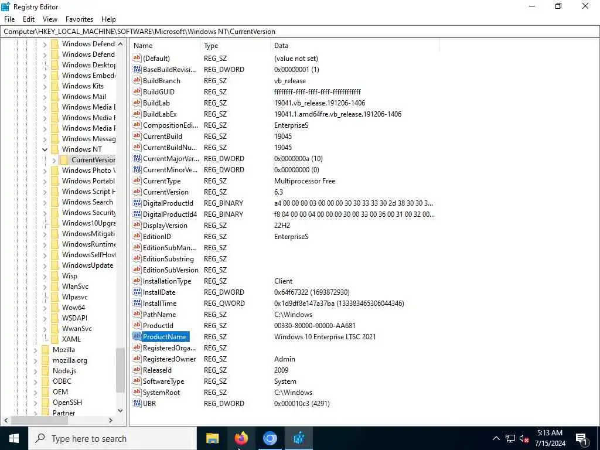Click the folder icon of the XAML key

pyautogui.click(x=55, y=339)
